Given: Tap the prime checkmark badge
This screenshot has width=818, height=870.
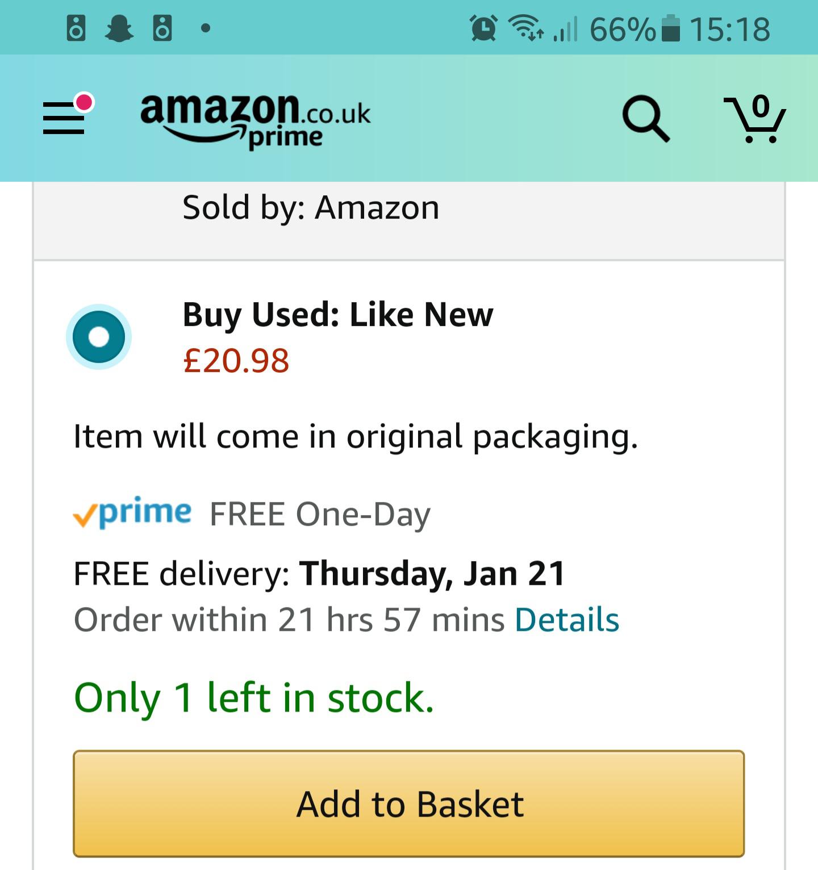Looking at the screenshot, I should pos(132,513).
